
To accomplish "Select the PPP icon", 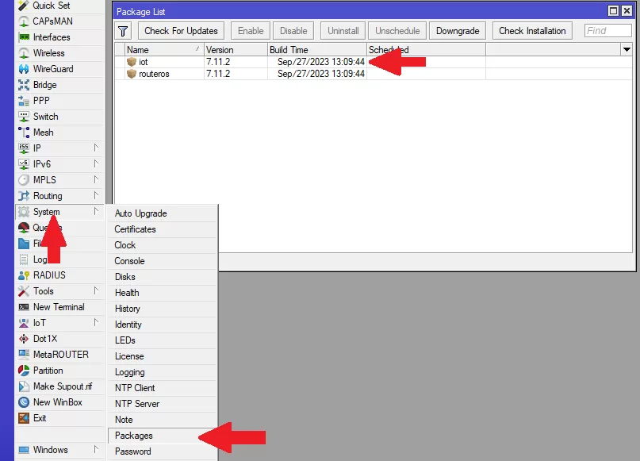I will coord(24,101).
